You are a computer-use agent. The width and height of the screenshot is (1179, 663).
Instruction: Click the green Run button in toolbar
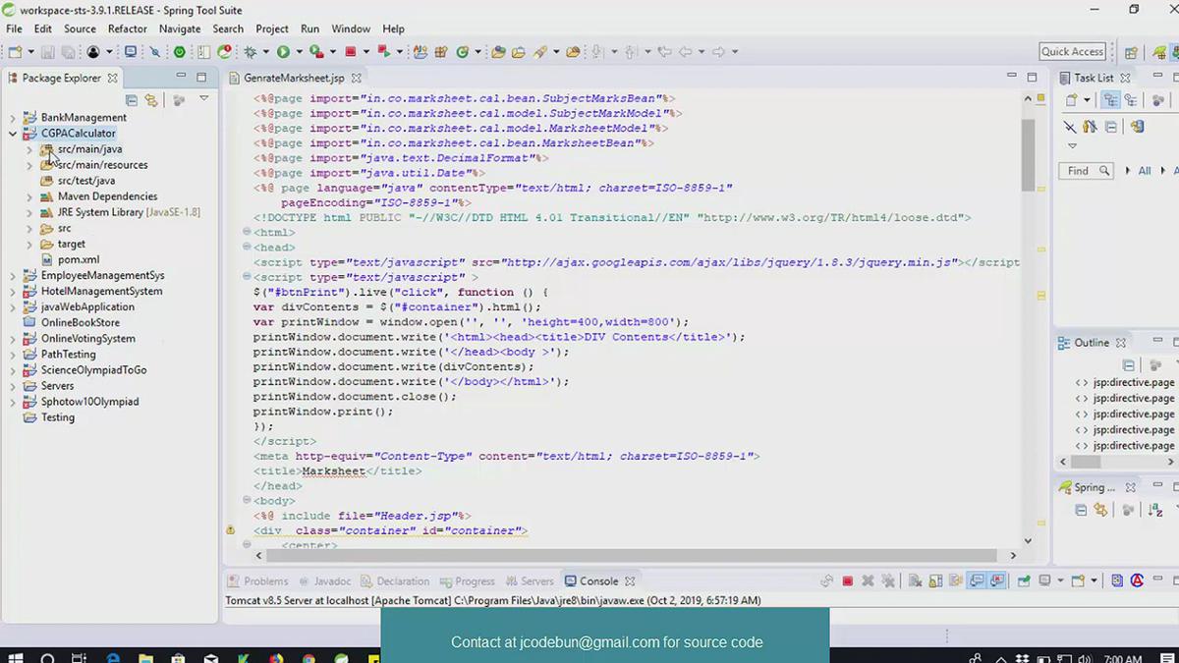pyautogui.click(x=283, y=51)
